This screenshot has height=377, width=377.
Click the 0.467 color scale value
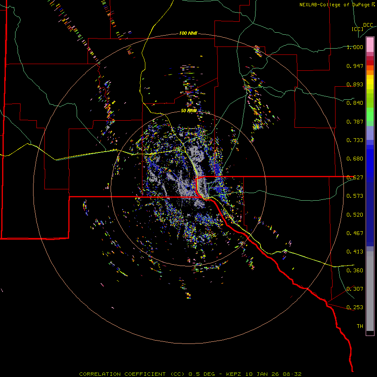355,233
